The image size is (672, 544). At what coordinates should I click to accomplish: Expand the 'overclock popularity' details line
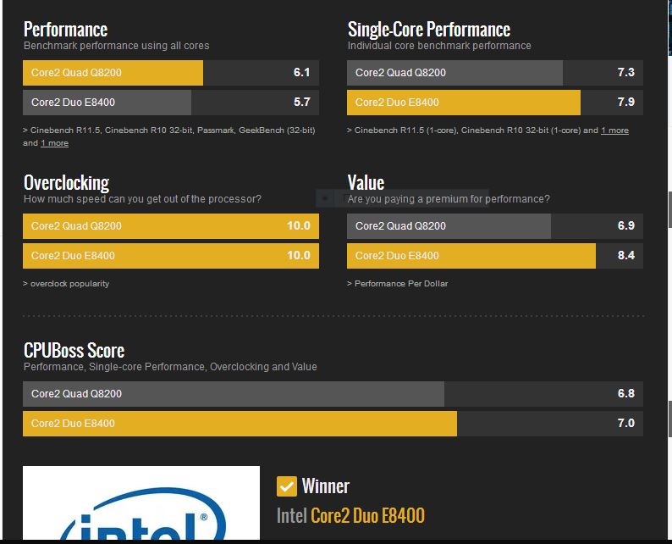click(69, 284)
